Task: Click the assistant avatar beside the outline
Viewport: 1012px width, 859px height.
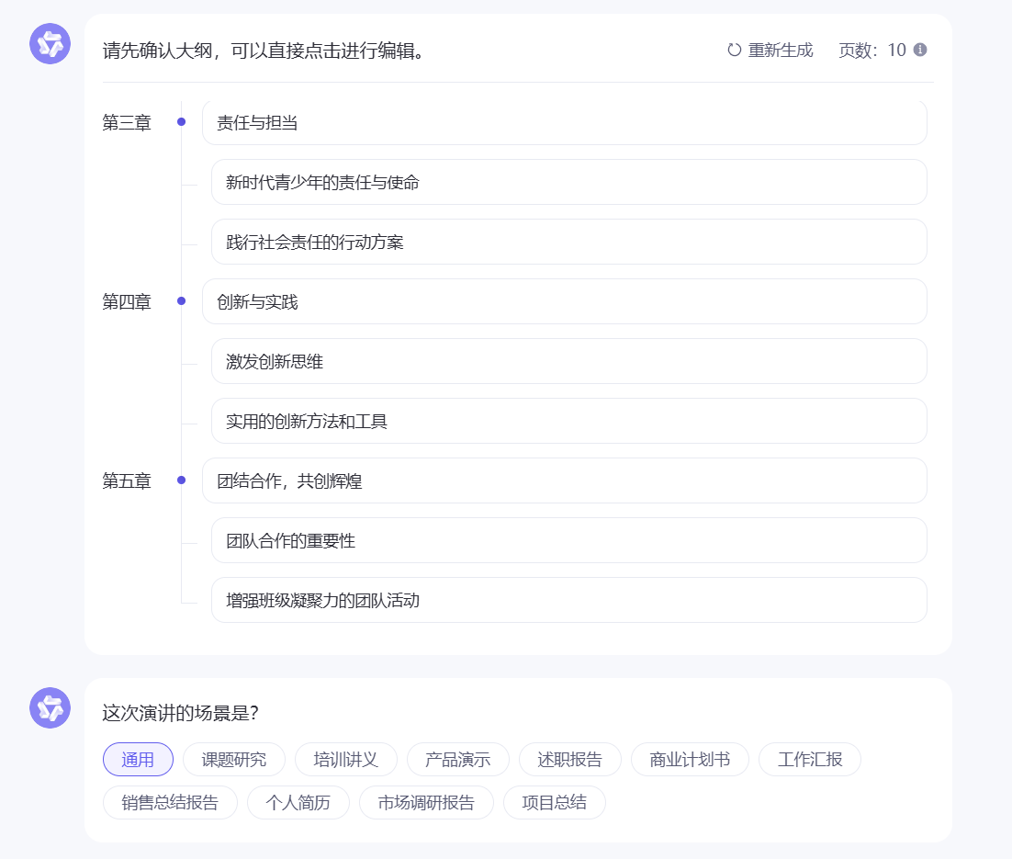Action: [x=50, y=44]
